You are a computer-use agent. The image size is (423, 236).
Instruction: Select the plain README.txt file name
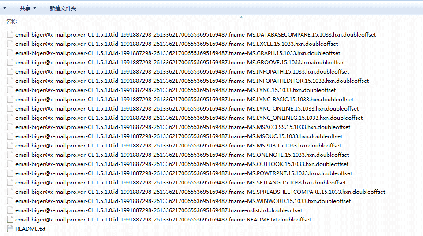pos(30,229)
